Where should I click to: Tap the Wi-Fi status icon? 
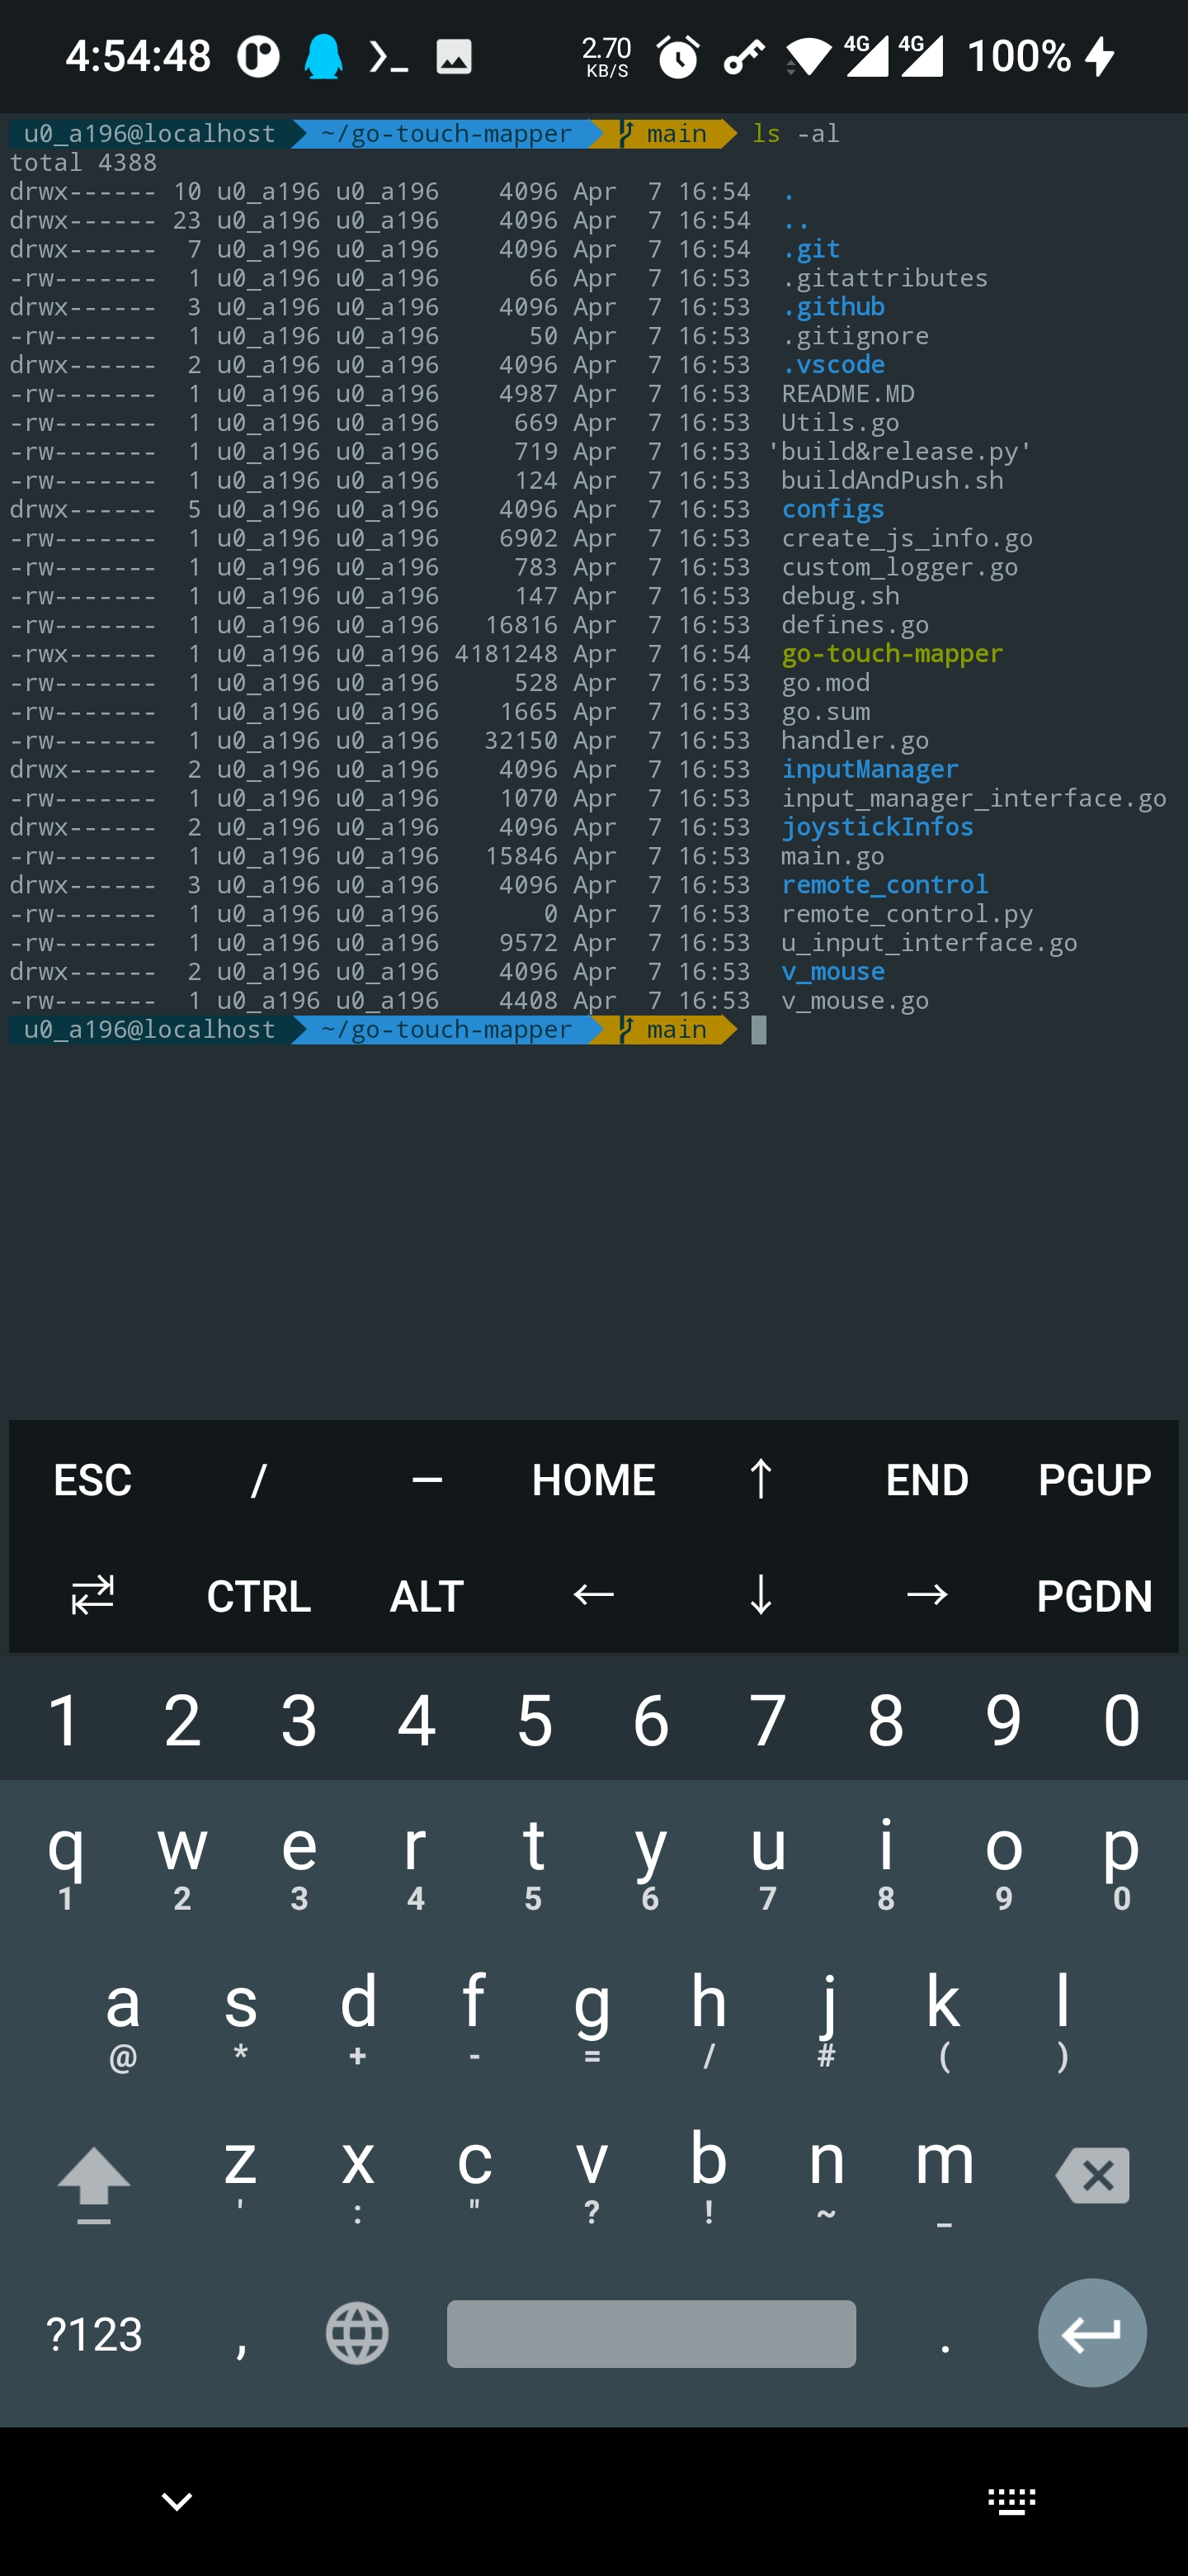[808, 57]
